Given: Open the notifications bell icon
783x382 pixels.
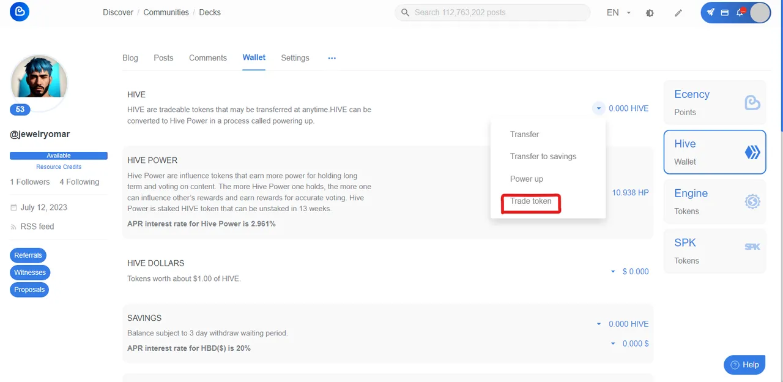Looking at the screenshot, I should [740, 12].
